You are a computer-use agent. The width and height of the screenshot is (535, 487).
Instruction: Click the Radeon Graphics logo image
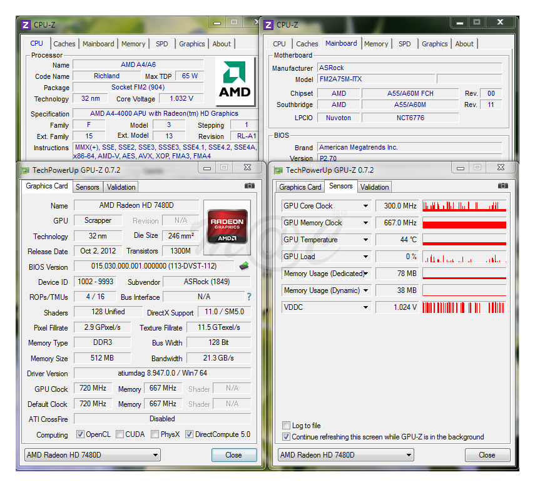(227, 226)
